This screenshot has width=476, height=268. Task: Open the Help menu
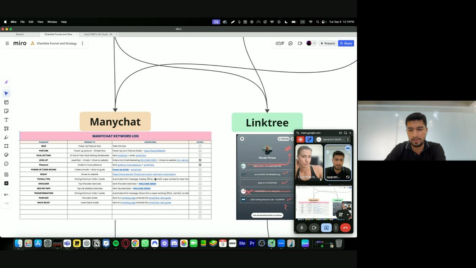tap(64, 22)
